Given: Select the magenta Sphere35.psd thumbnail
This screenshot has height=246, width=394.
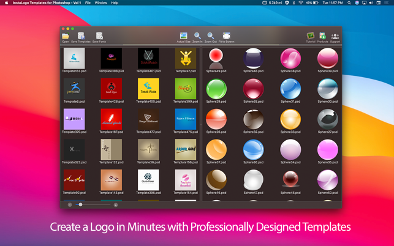Looking at the screenshot, I should tap(328, 149).
